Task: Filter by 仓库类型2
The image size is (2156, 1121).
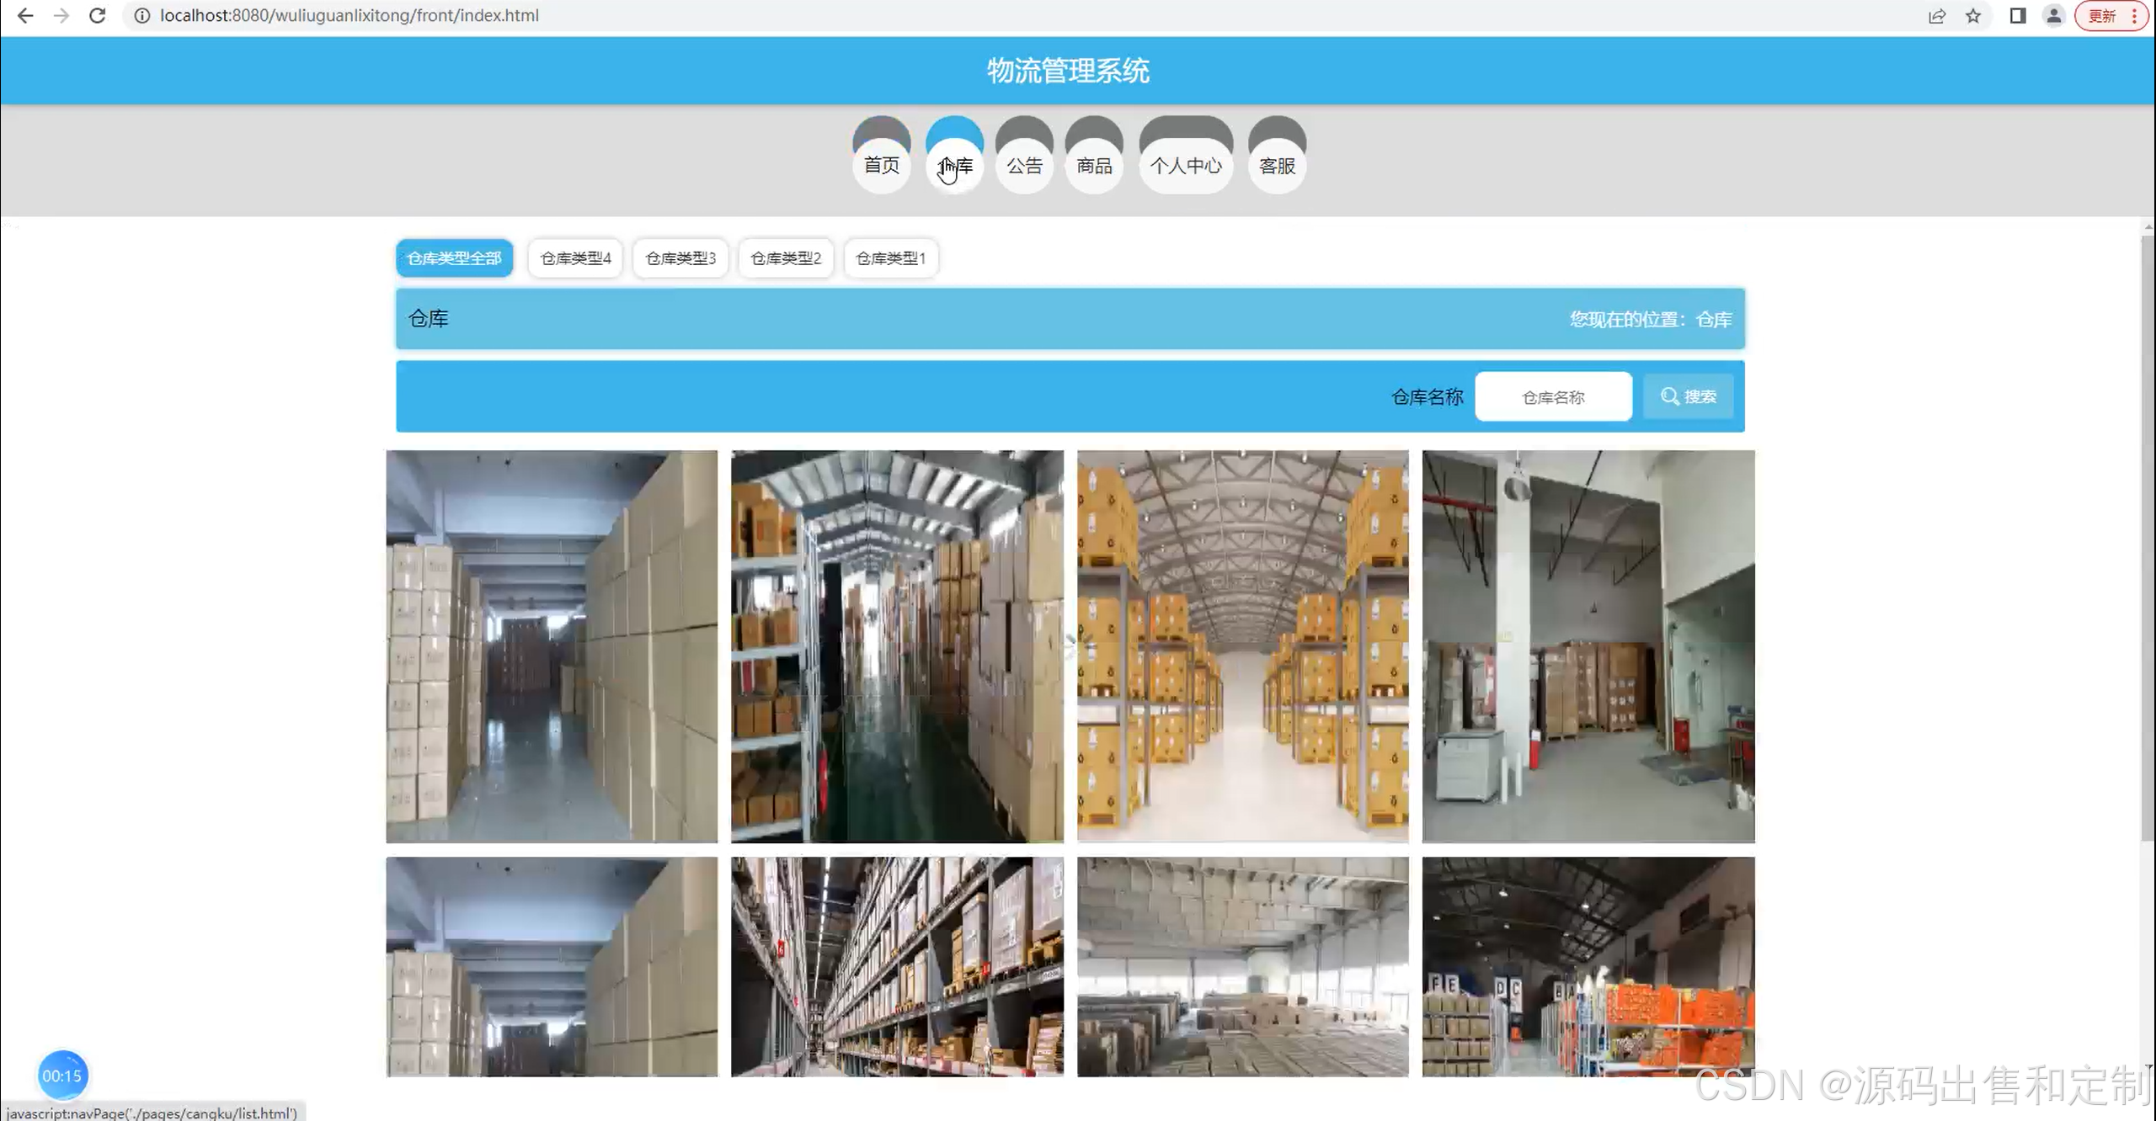Action: (785, 258)
